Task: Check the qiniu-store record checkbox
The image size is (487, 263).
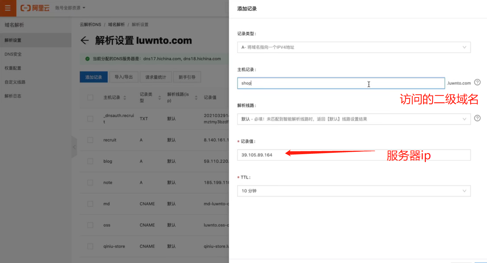Action: pos(90,247)
